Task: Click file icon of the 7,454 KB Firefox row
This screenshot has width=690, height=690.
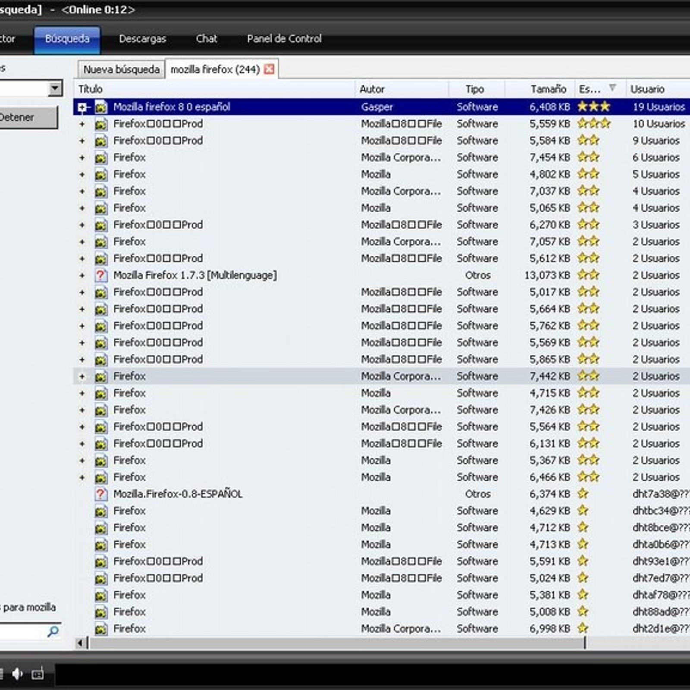Action: [101, 158]
